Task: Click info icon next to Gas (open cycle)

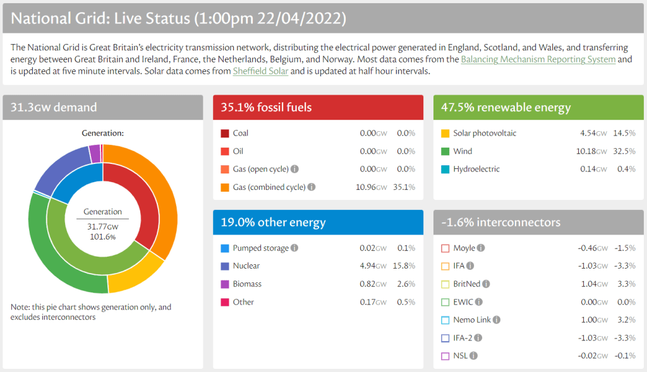Action: (295, 169)
